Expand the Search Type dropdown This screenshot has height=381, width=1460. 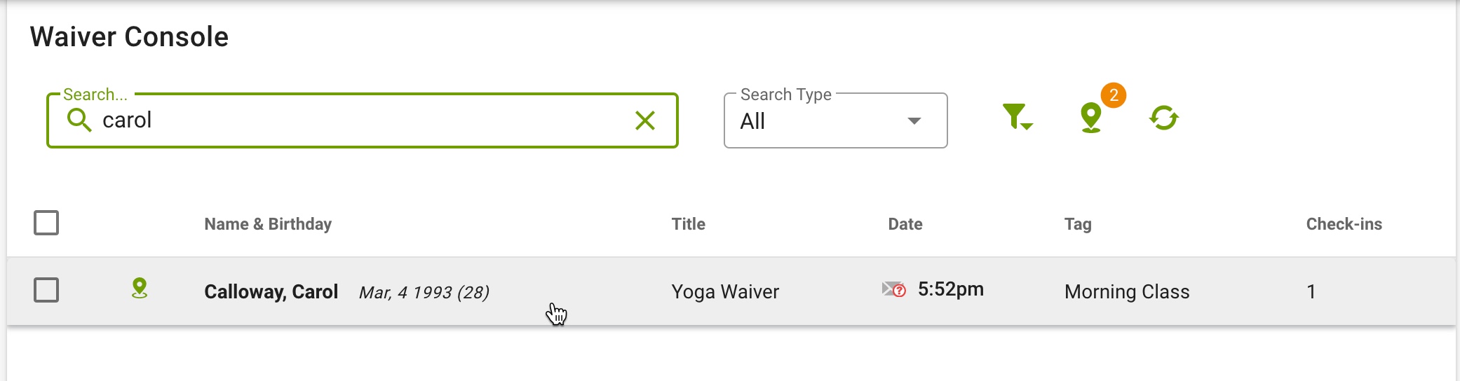(x=835, y=120)
